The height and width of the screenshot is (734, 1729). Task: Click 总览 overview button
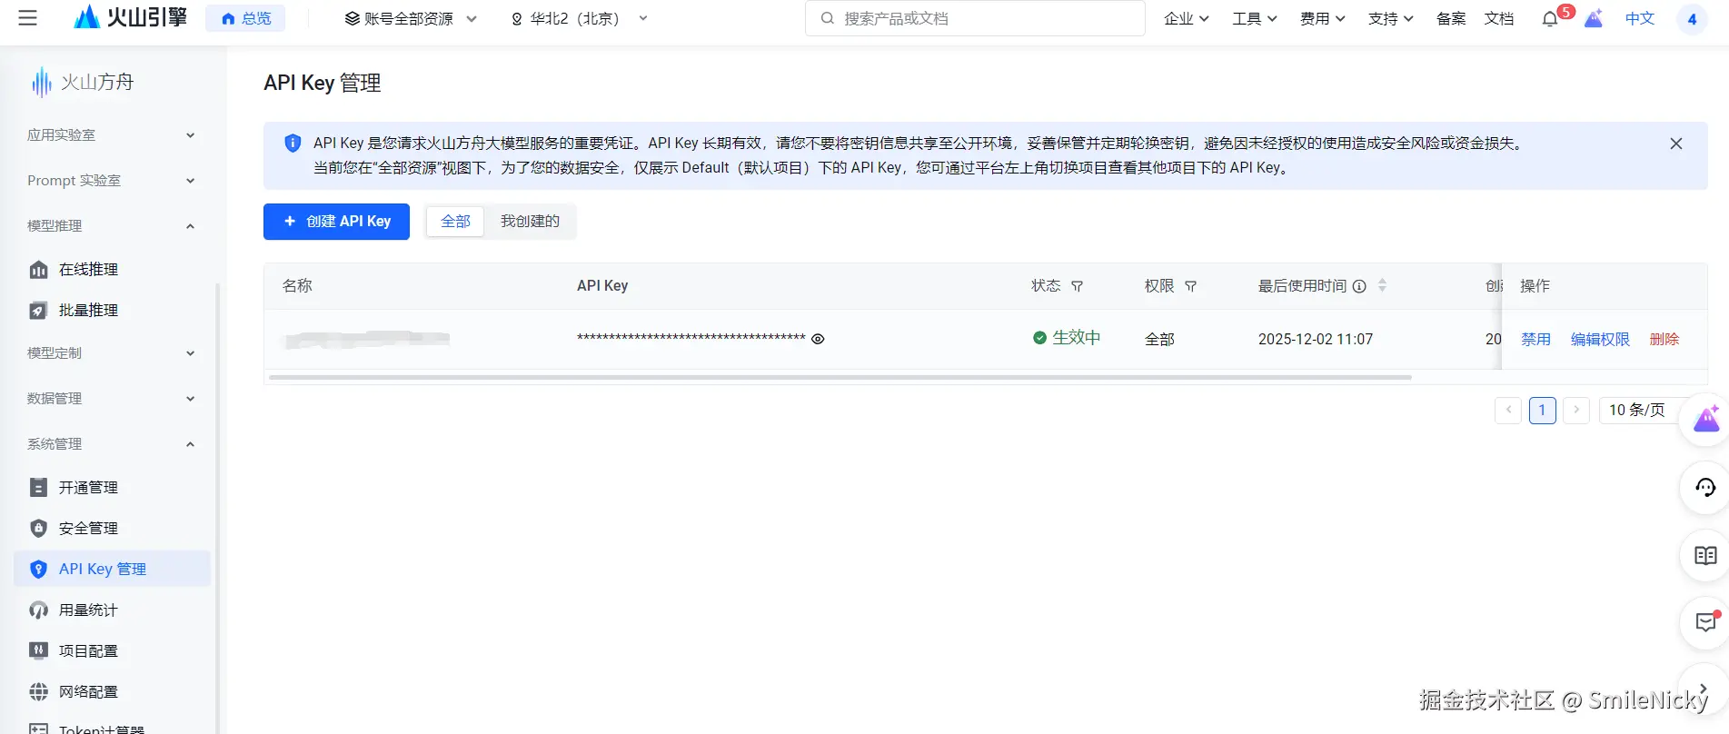pyautogui.click(x=245, y=18)
